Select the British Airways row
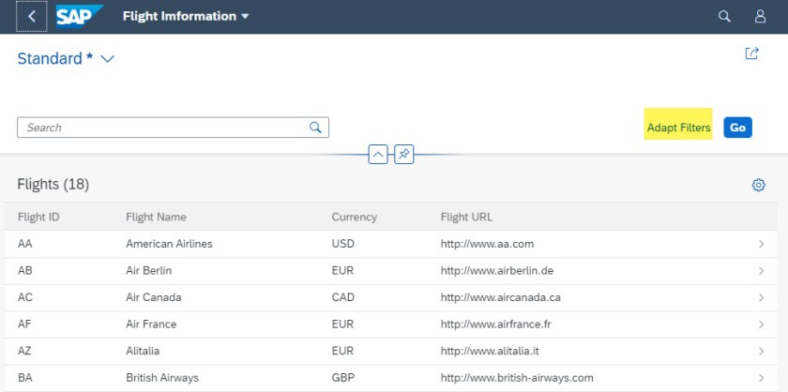The height and width of the screenshot is (392, 788). click(x=375, y=378)
